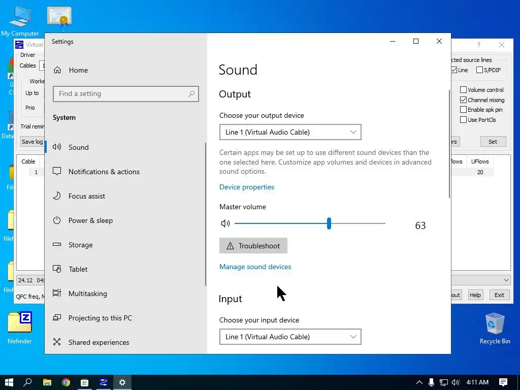Toggle Line checkbox in Virtual Audio Cable window
The image size is (520, 390).
click(454, 70)
